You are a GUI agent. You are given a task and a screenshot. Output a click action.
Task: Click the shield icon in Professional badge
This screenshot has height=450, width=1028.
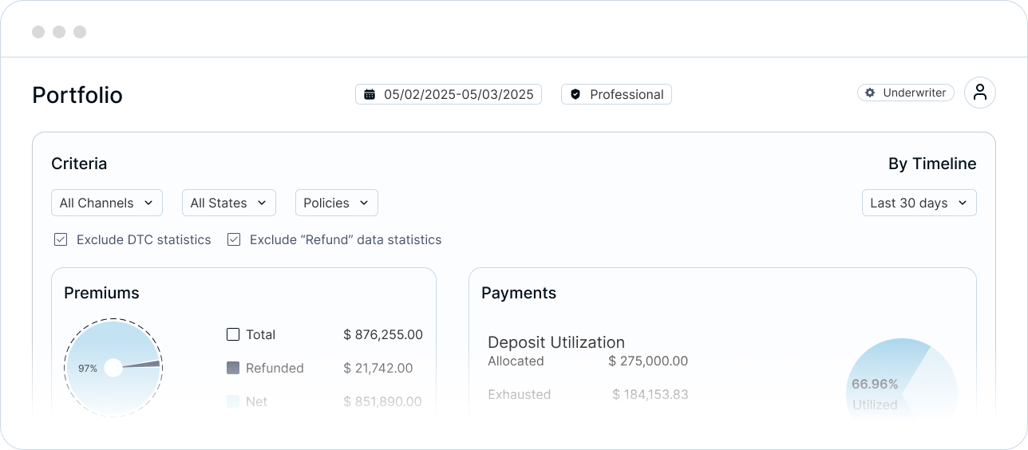(x=575, y=94)
